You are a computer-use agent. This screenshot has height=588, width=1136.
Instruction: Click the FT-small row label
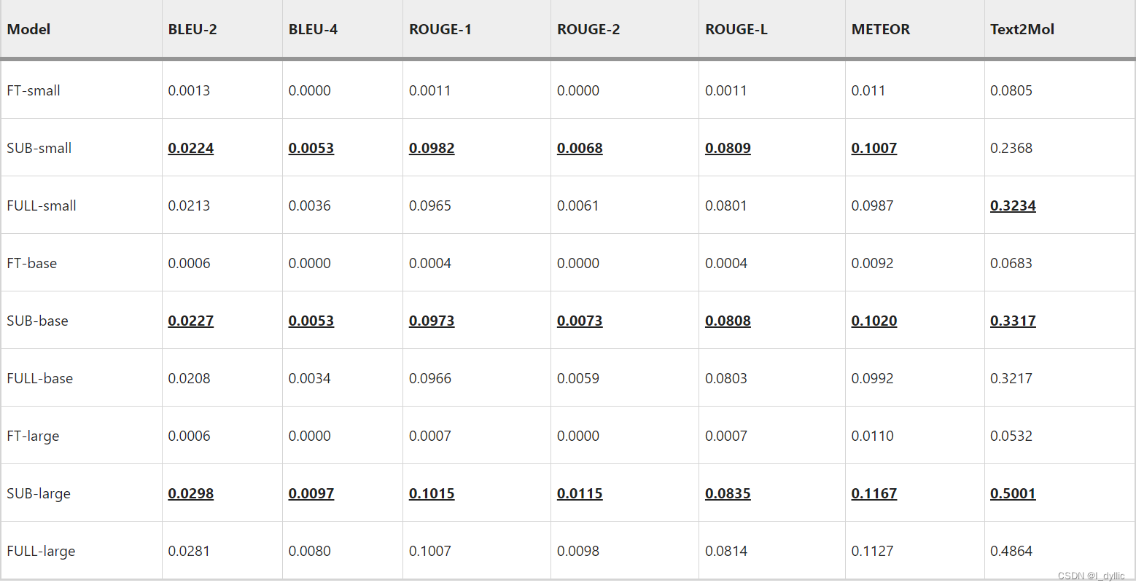tap(34, 90)
